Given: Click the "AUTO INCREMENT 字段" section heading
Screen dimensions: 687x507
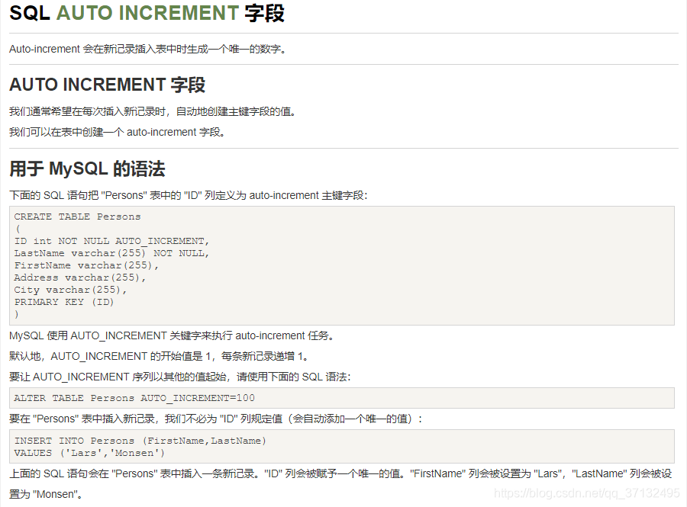Looking at the screenshot, I should (x=108, y=85).
